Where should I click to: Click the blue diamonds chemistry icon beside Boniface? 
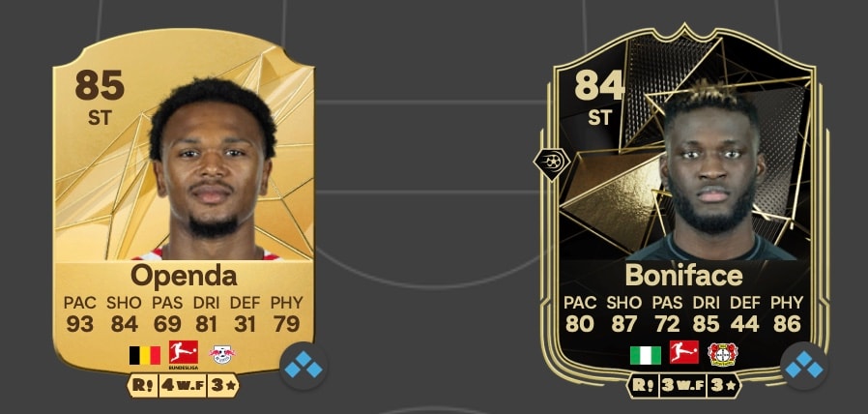804,366
